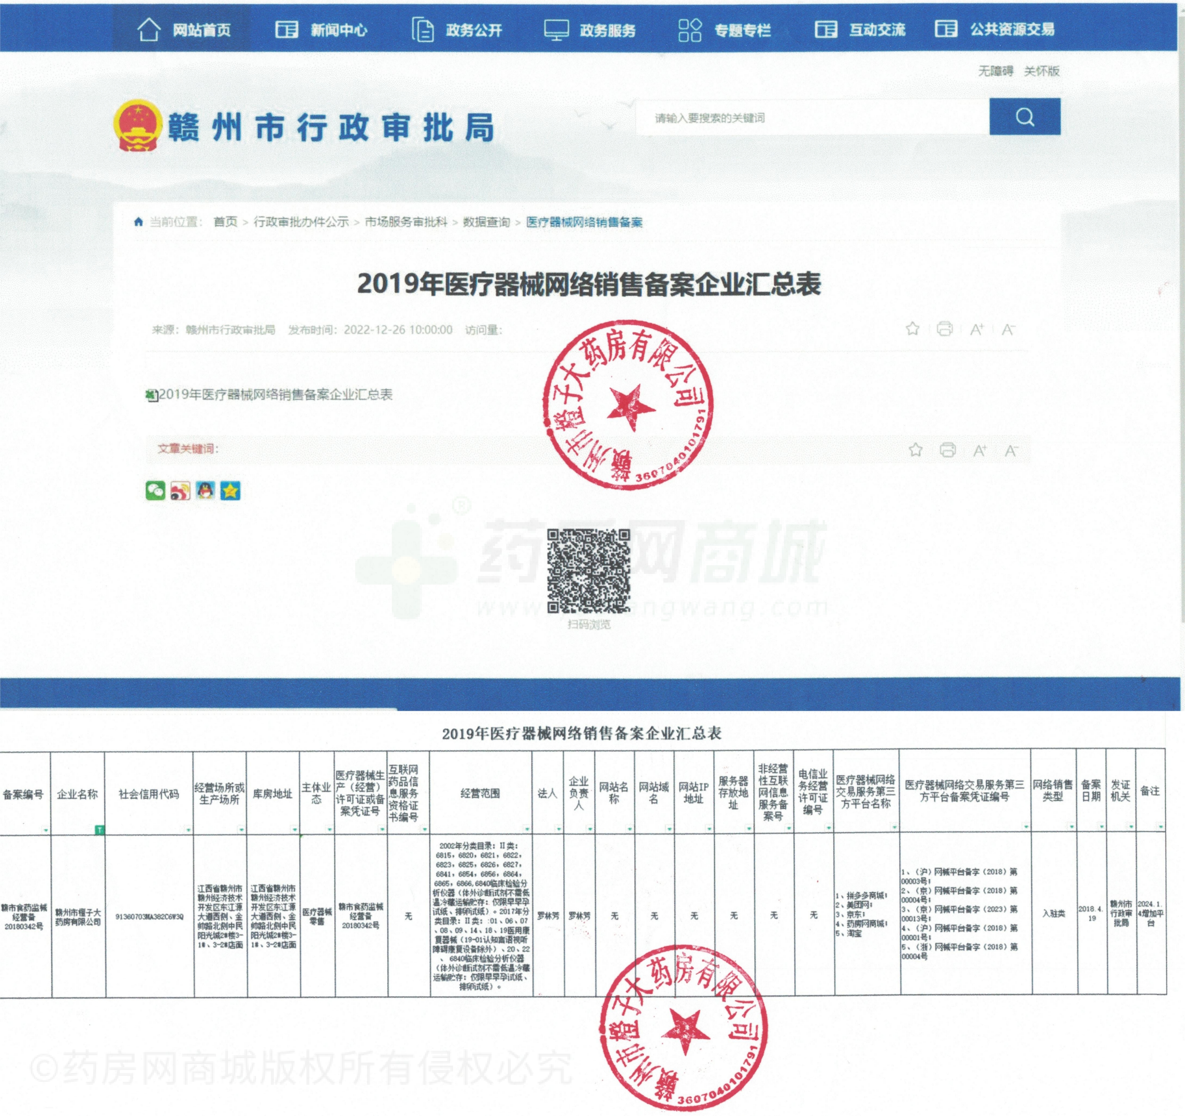This screenshot has height=1116, width=1185.
Task: Select the 2018.4.19 filing date cell
Action: 1092,913
